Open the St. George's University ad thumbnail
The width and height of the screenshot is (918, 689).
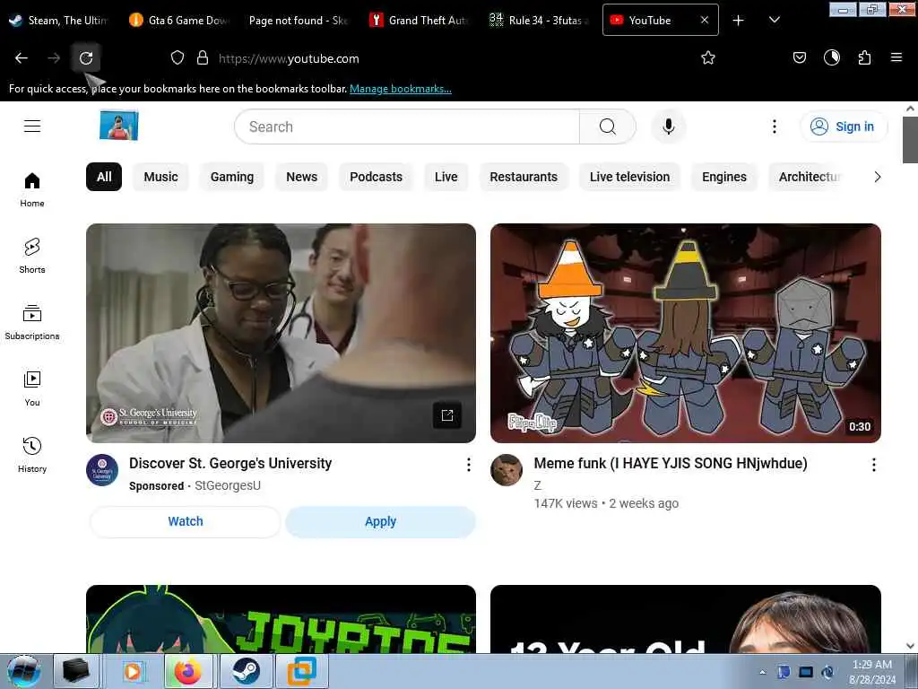[x=281, y=333]
